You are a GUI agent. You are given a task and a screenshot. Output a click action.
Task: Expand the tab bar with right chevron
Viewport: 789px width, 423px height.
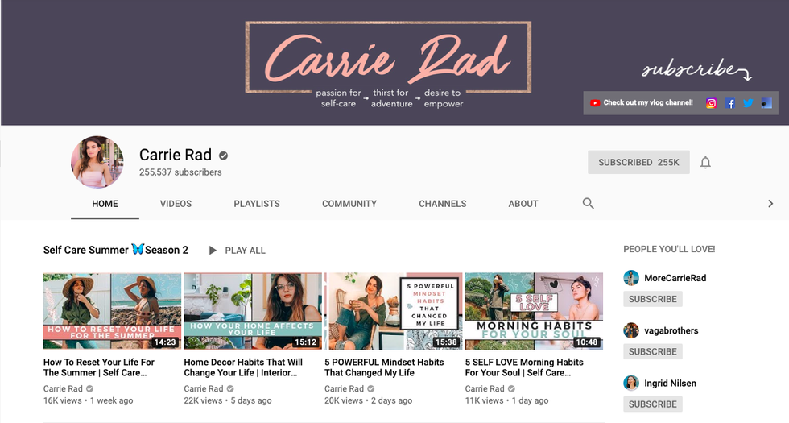[x=770, y=204]
